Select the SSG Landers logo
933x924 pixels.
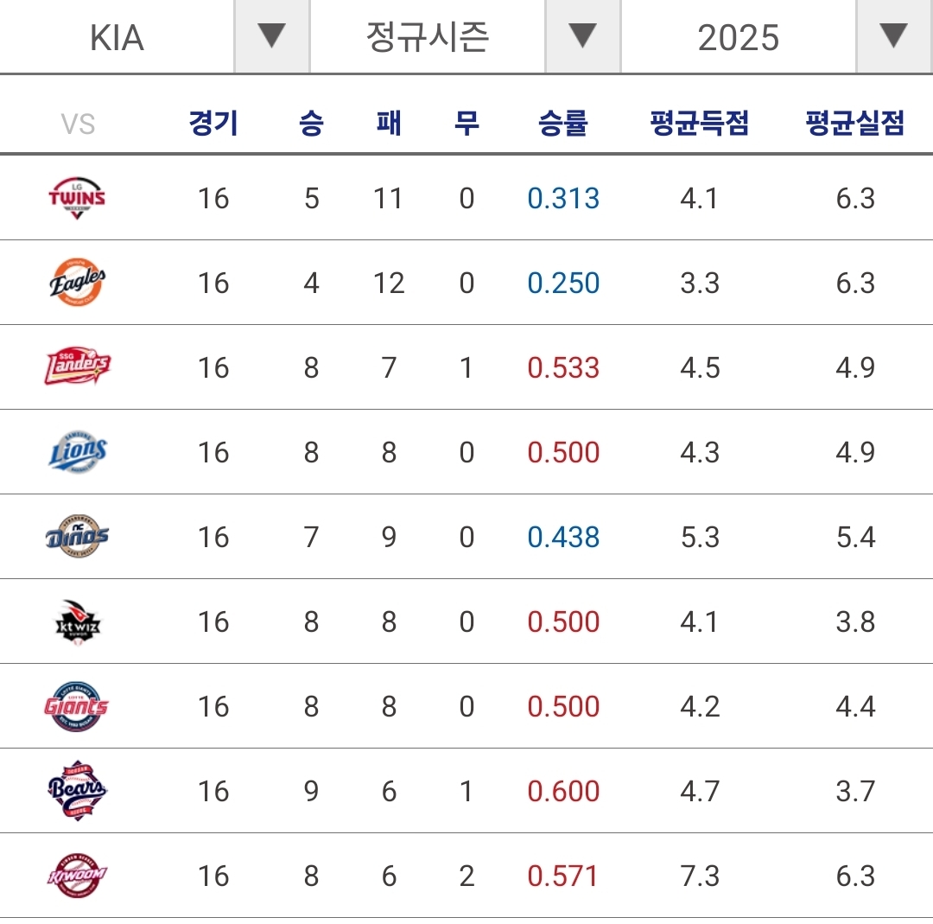77,367
